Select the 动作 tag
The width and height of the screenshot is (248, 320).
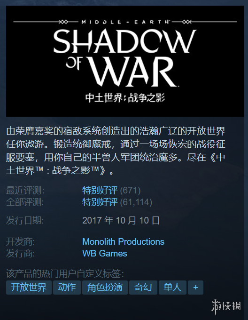coord(67,288)
